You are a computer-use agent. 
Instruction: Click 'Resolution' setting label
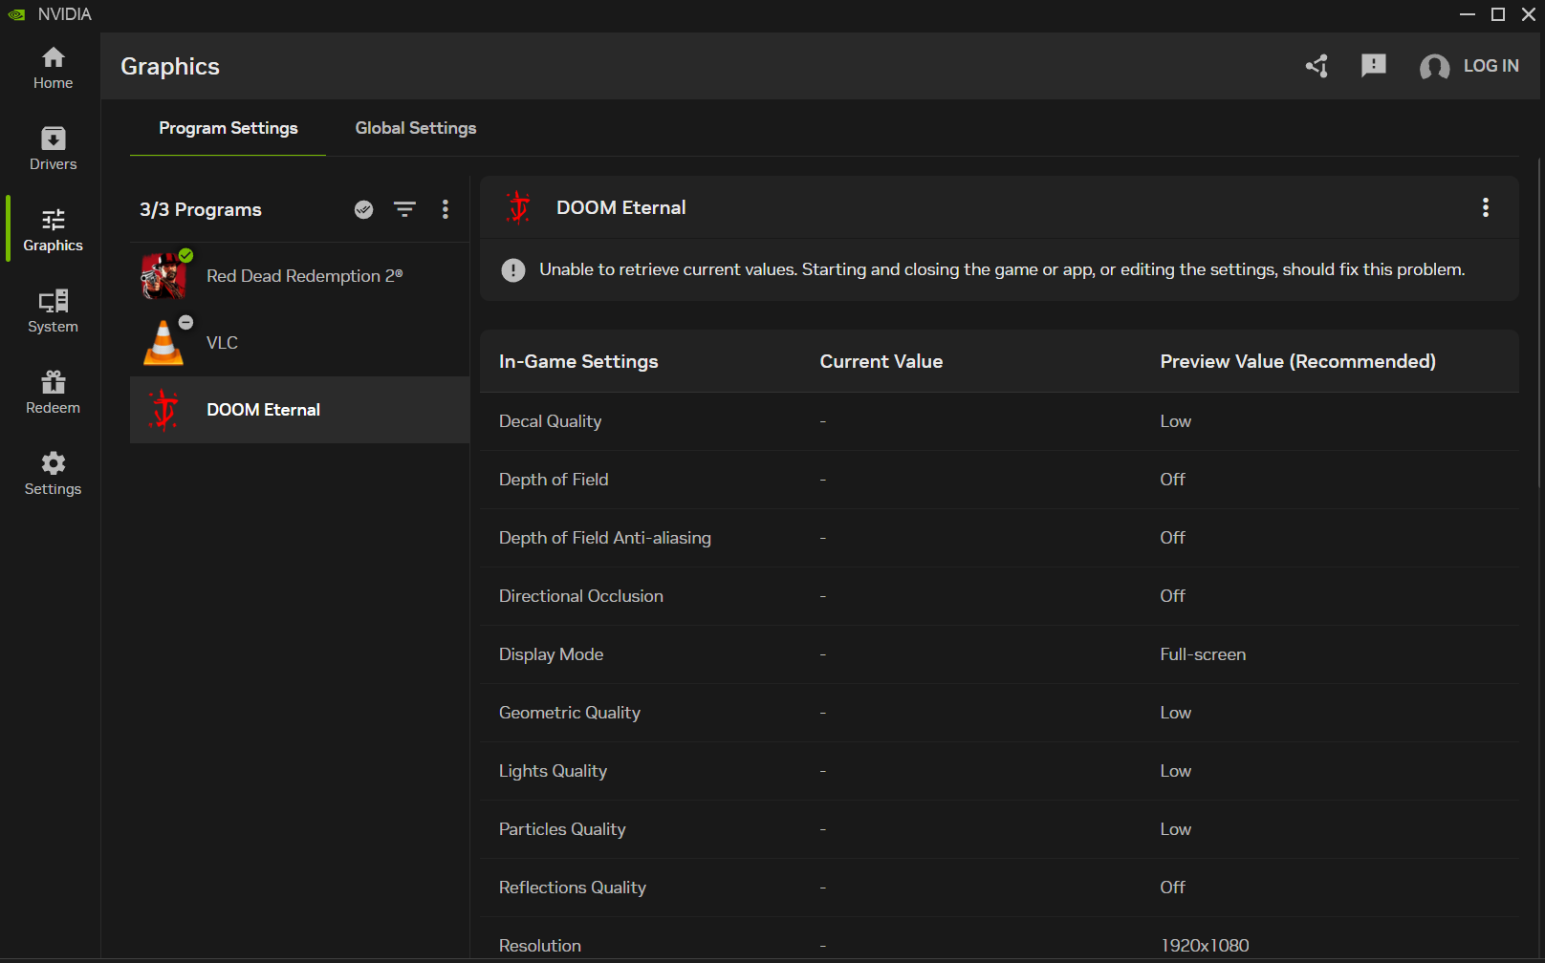pos(540,946)
